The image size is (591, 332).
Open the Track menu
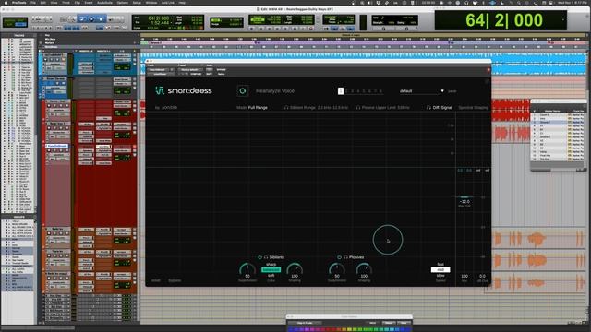(x=66, y=2)
